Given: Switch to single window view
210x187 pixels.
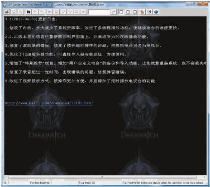Looking at the screenshot, I should (x=121, y=12).
